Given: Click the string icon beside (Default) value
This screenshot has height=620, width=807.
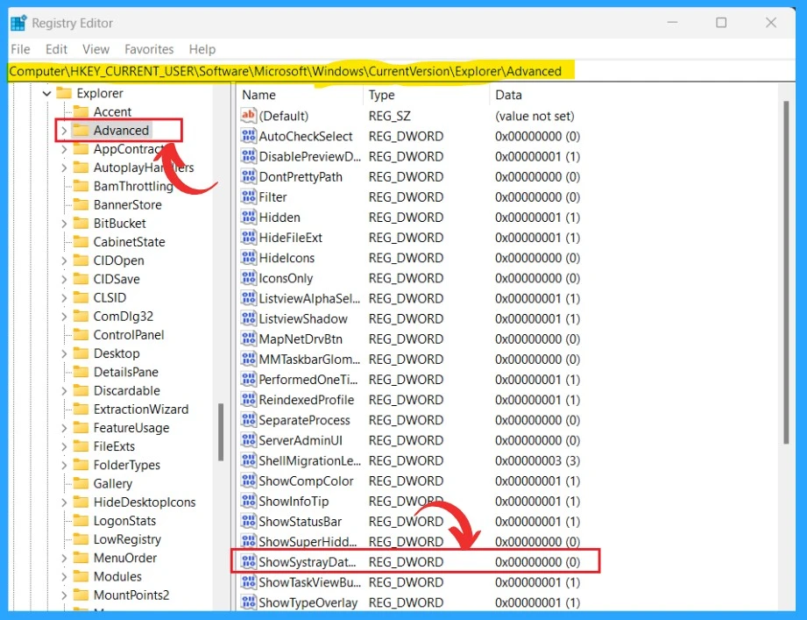Looking at the screenshot, I should [249, 116].
